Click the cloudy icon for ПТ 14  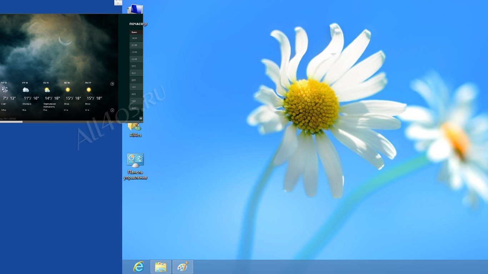pos(26,90)
